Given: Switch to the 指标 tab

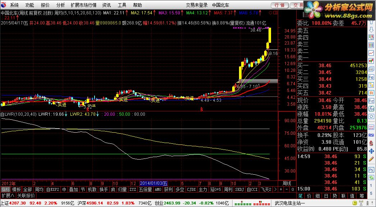Looking at the screenshot, I should pos(6,189).
